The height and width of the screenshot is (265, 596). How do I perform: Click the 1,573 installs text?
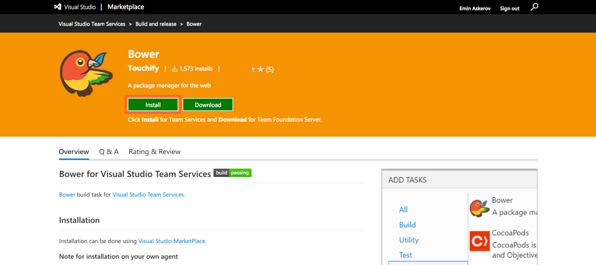point(195,69)
